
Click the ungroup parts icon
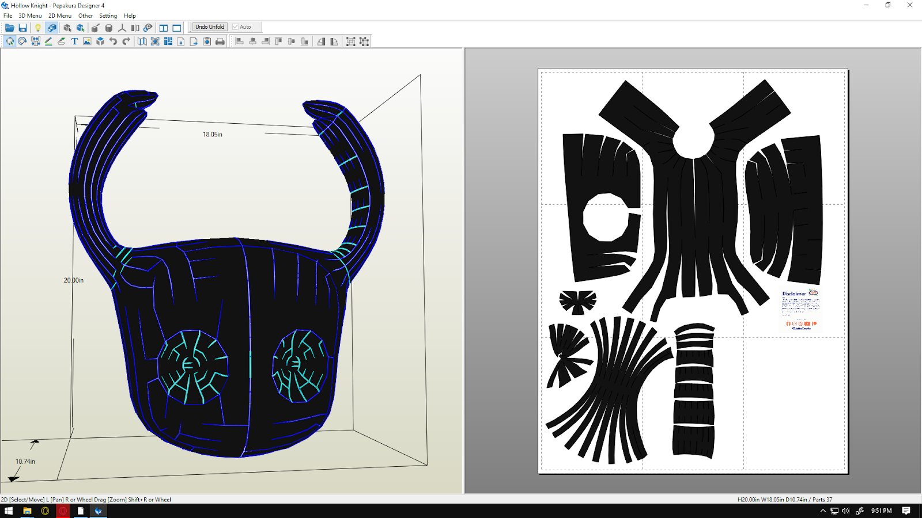tap(364, 41)
